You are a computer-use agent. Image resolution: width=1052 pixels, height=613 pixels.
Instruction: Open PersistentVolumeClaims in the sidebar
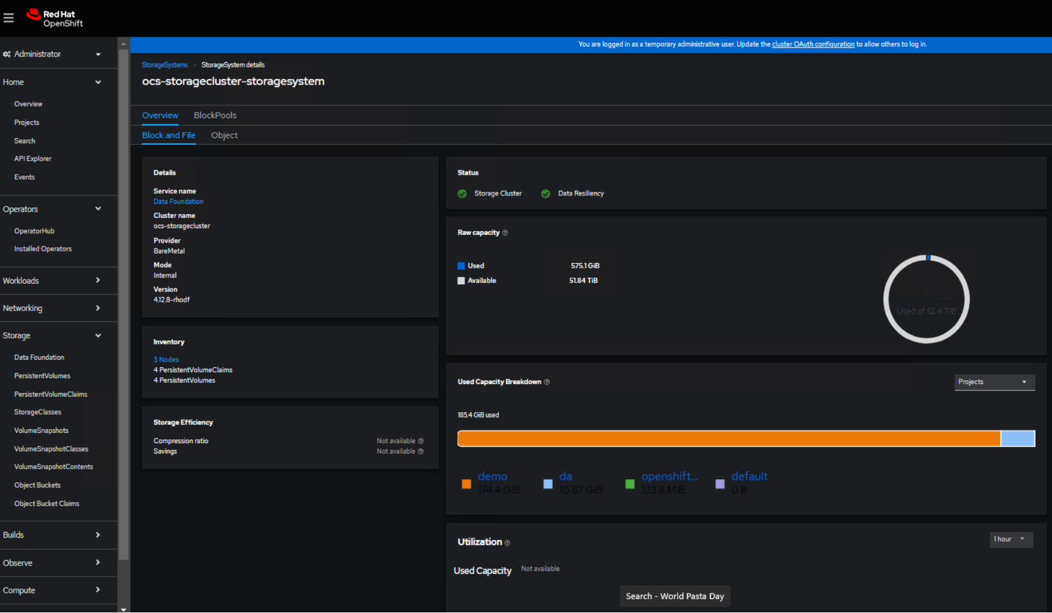(x=51, y=394)
